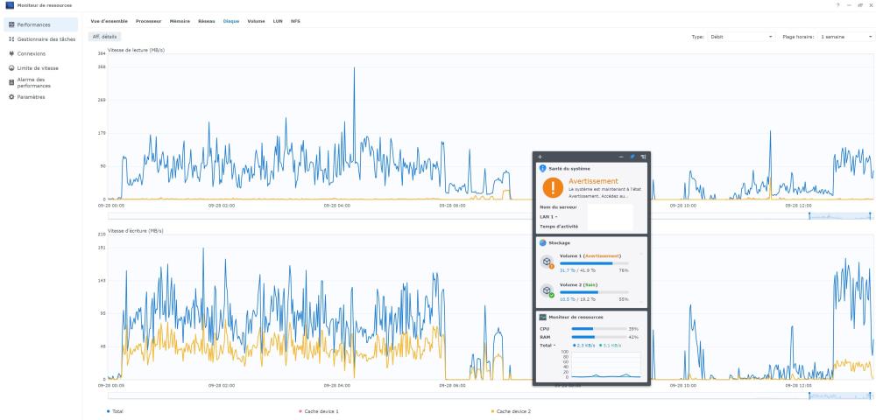Click the plus icon on the widget panel

click(540, 156)
